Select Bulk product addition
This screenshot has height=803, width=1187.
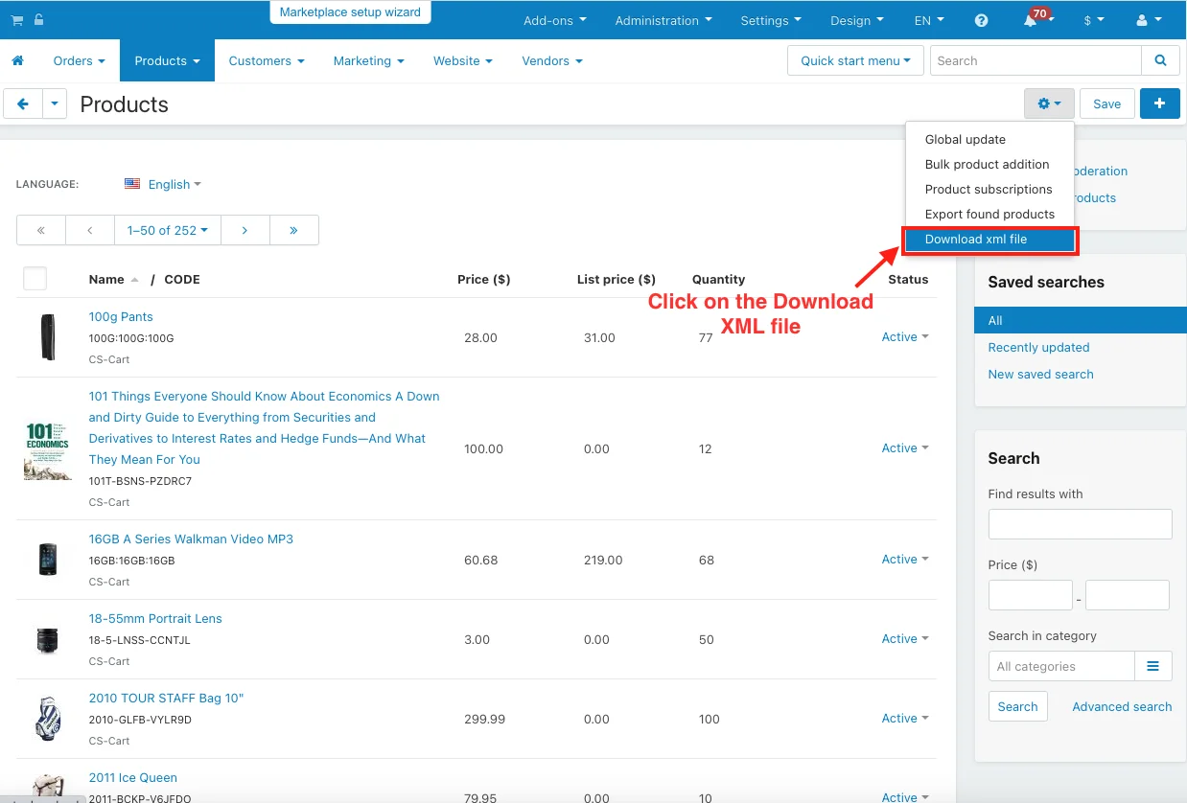[x=989, y=164]
